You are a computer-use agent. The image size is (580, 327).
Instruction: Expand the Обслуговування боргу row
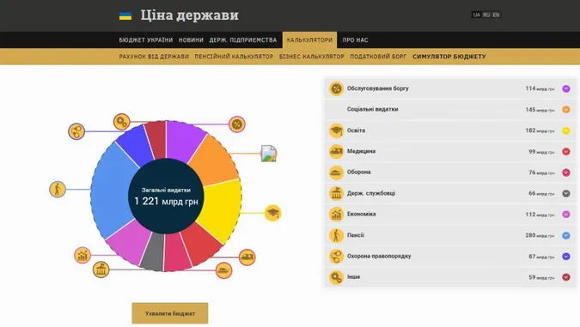pyautogui.click(x=566, y=88)
